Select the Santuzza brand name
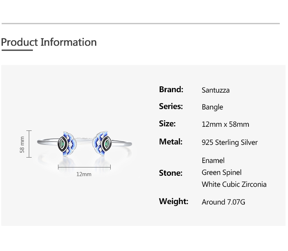288x251 pixels. tap(216, 90)
